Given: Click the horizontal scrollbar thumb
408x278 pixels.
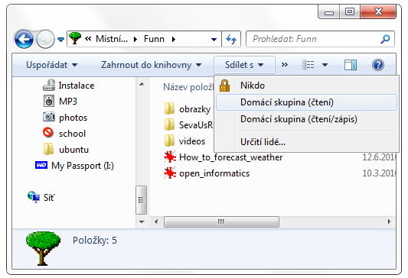Looking at the screenshot, I should (221, 222).
